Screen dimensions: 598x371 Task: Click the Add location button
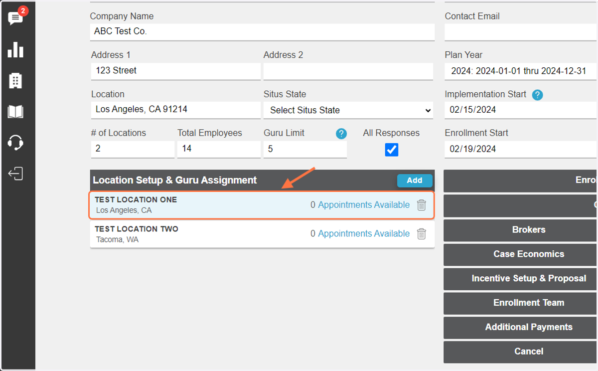(x=415, y=181)
